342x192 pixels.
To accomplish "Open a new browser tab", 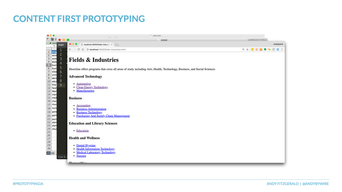I will (117, 45).
